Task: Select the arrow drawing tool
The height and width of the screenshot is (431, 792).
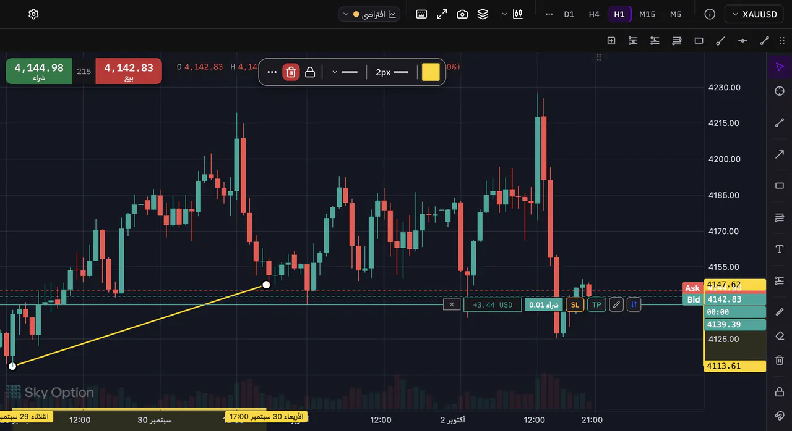Action: coord(780,154)
